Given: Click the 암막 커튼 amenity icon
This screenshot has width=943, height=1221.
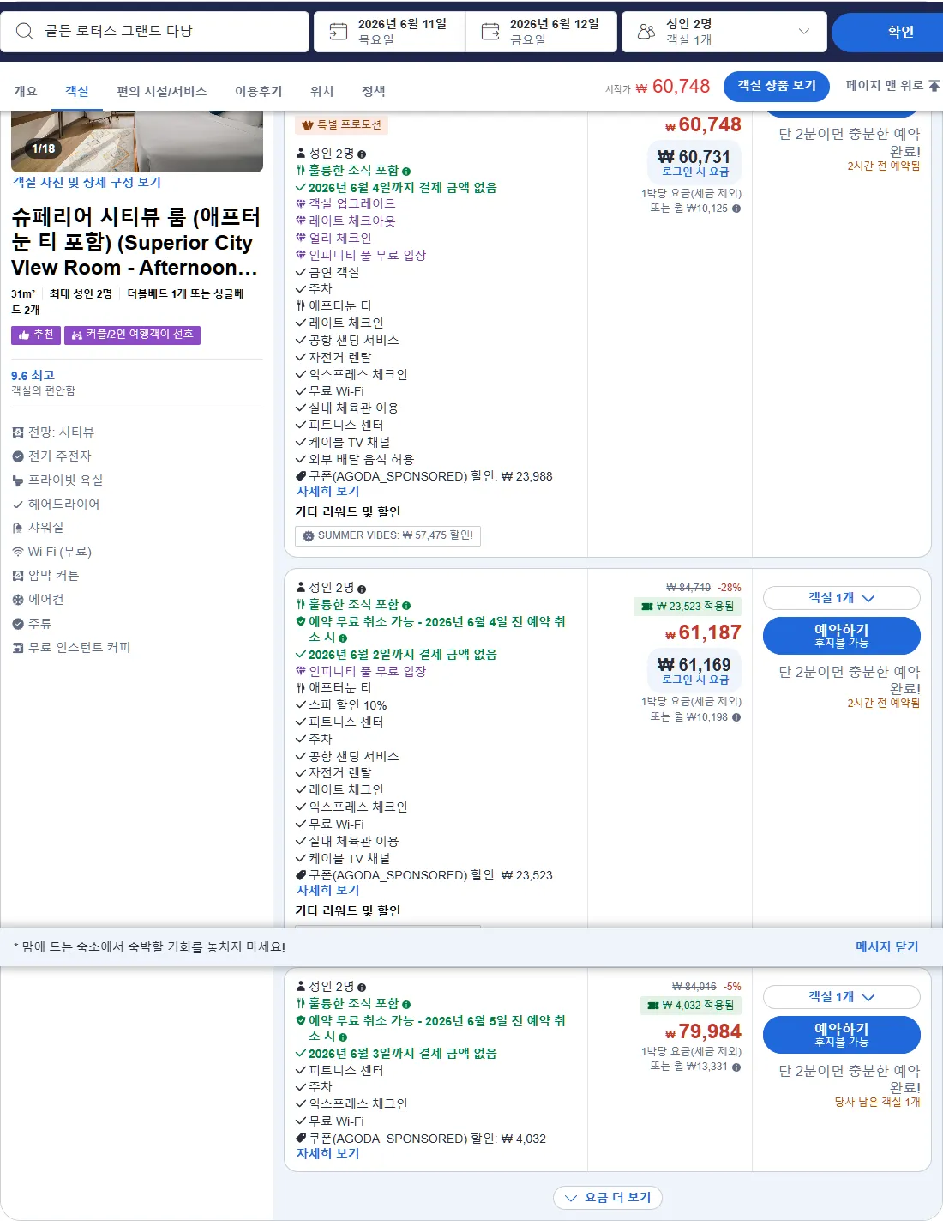Looking at the screenshot, I should click(x=18, y=576).
